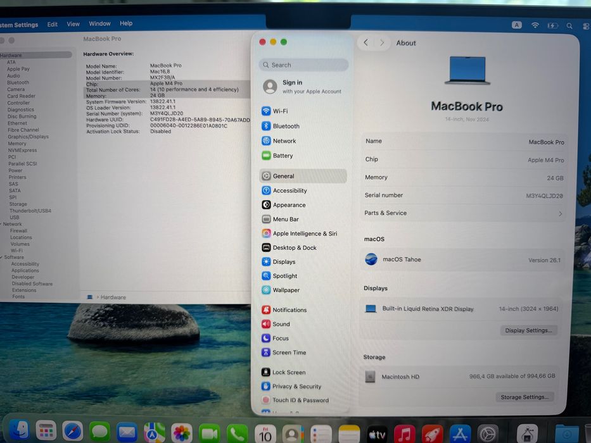Screen dimensions: 591x443
Task: Collapse the Software tree in System Information
Action: tap(2, 257)
